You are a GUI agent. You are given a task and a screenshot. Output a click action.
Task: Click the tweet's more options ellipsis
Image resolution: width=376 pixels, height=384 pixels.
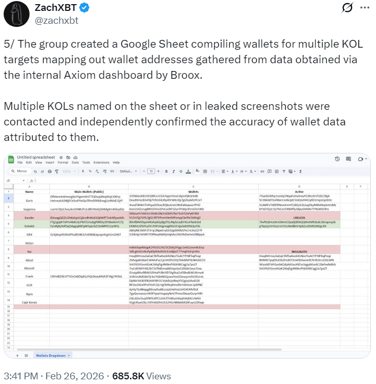(x=361, y=8)
